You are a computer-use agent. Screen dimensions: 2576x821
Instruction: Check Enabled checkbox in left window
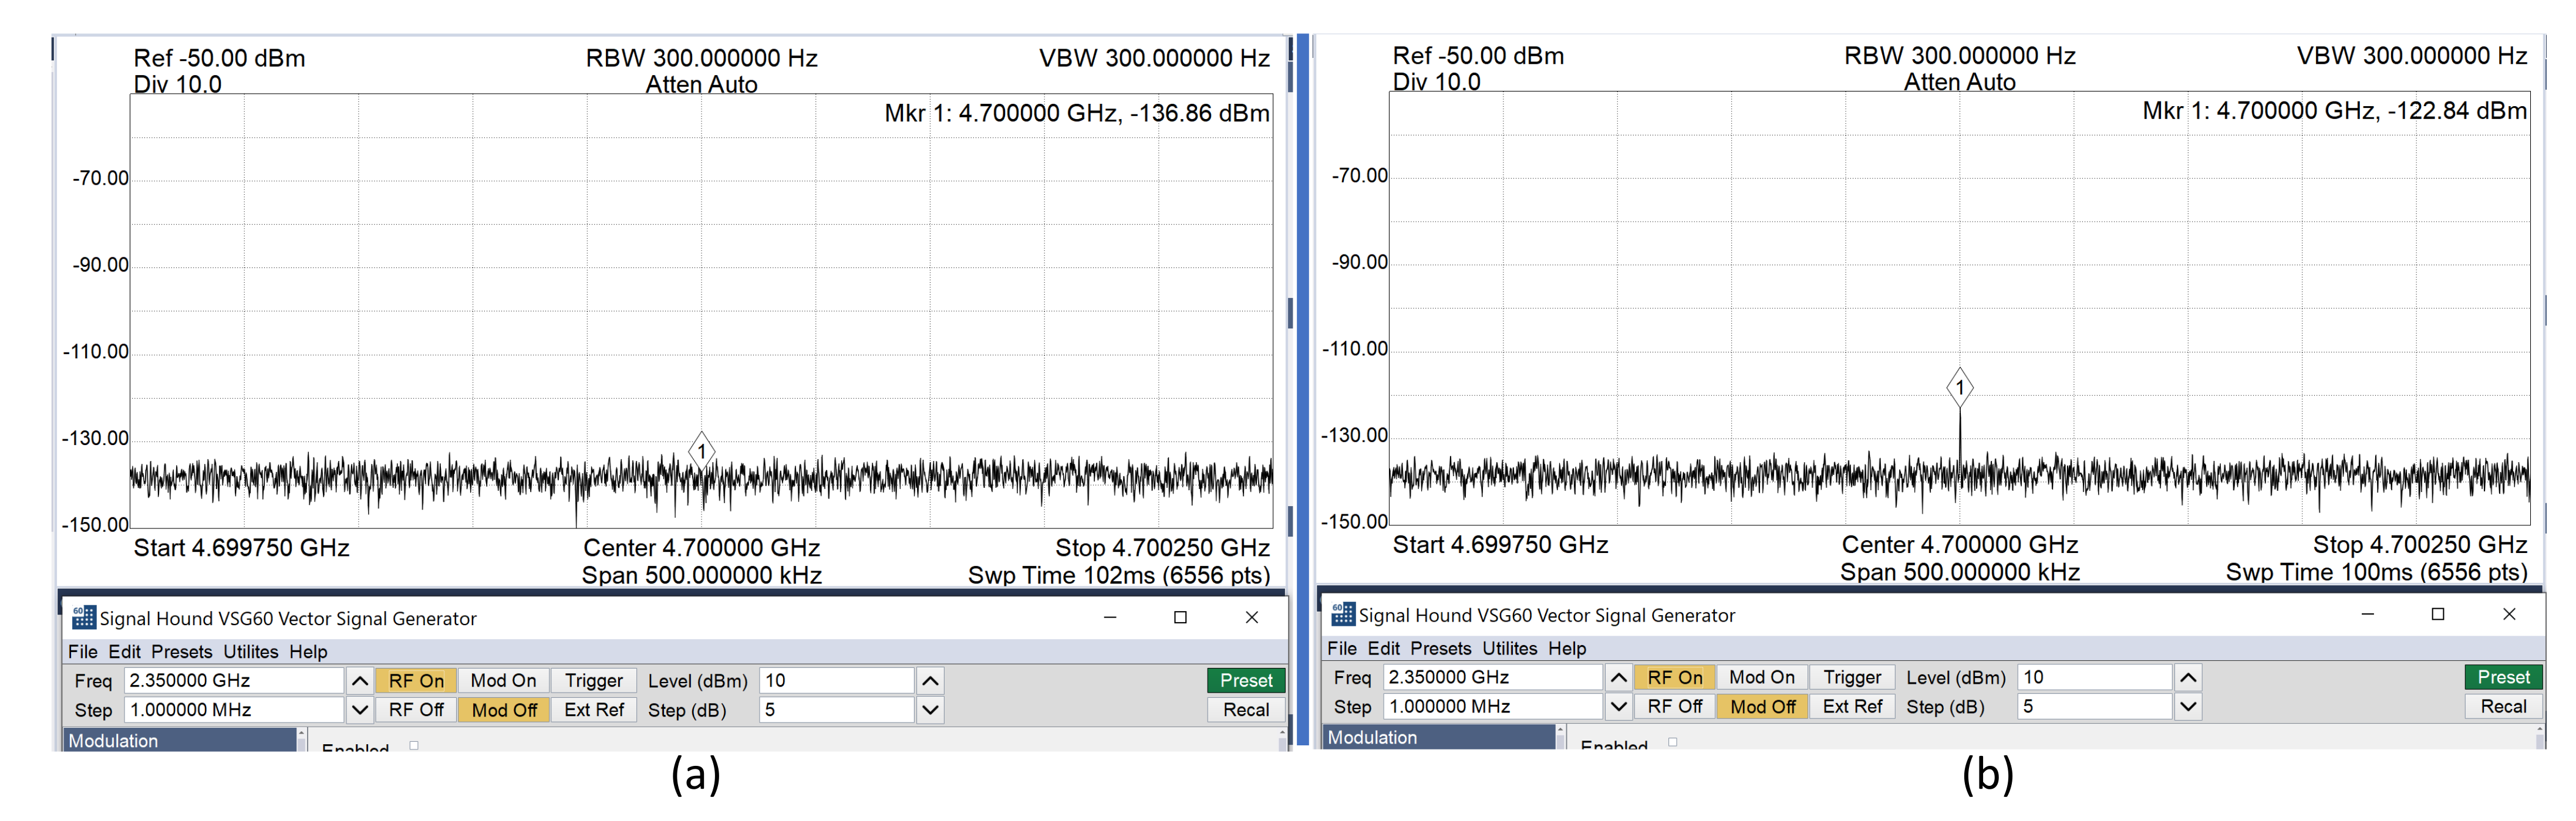pyautogui.click(x=414, y=745)
